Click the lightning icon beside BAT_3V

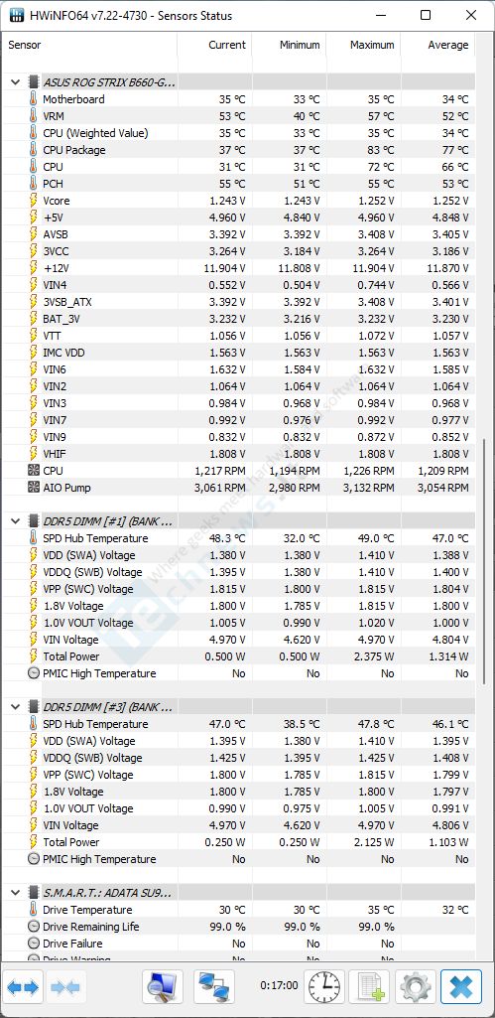click(x=33, y=319)
